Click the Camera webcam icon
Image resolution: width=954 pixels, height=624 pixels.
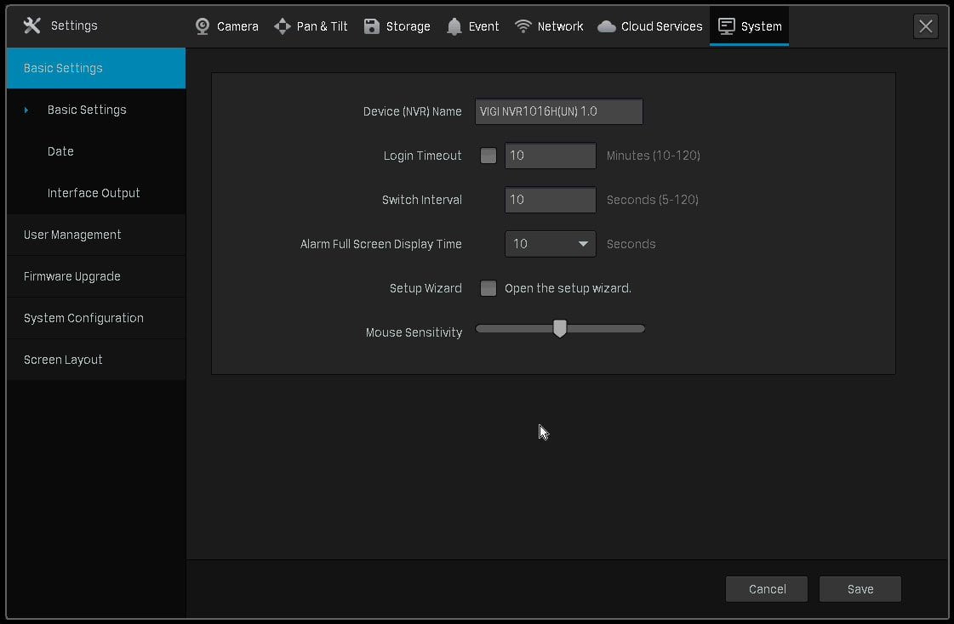203,26
